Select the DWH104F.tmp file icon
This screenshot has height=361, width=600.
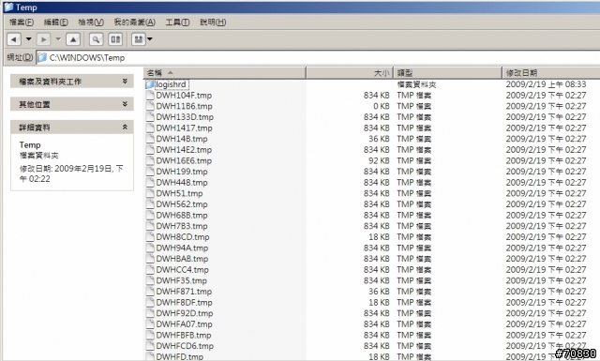pos(150,96)
